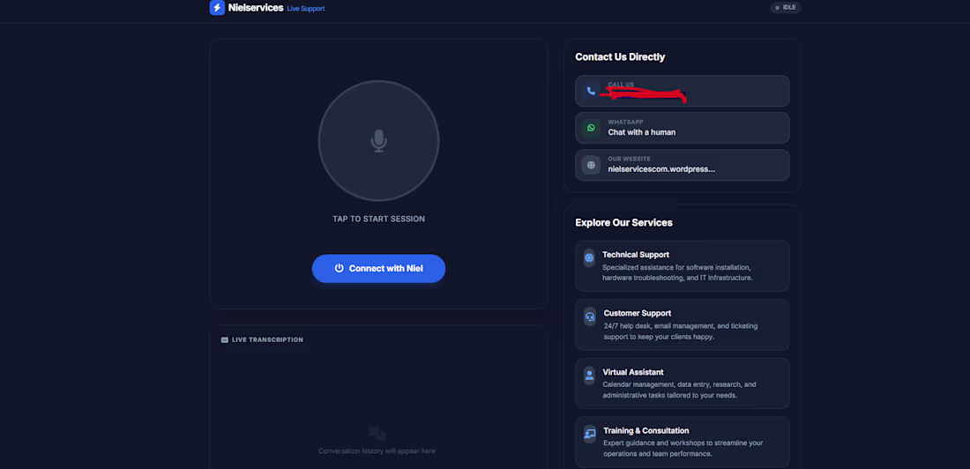Click the "Expert guidance and workshops" description

click(x=683, y=448)
